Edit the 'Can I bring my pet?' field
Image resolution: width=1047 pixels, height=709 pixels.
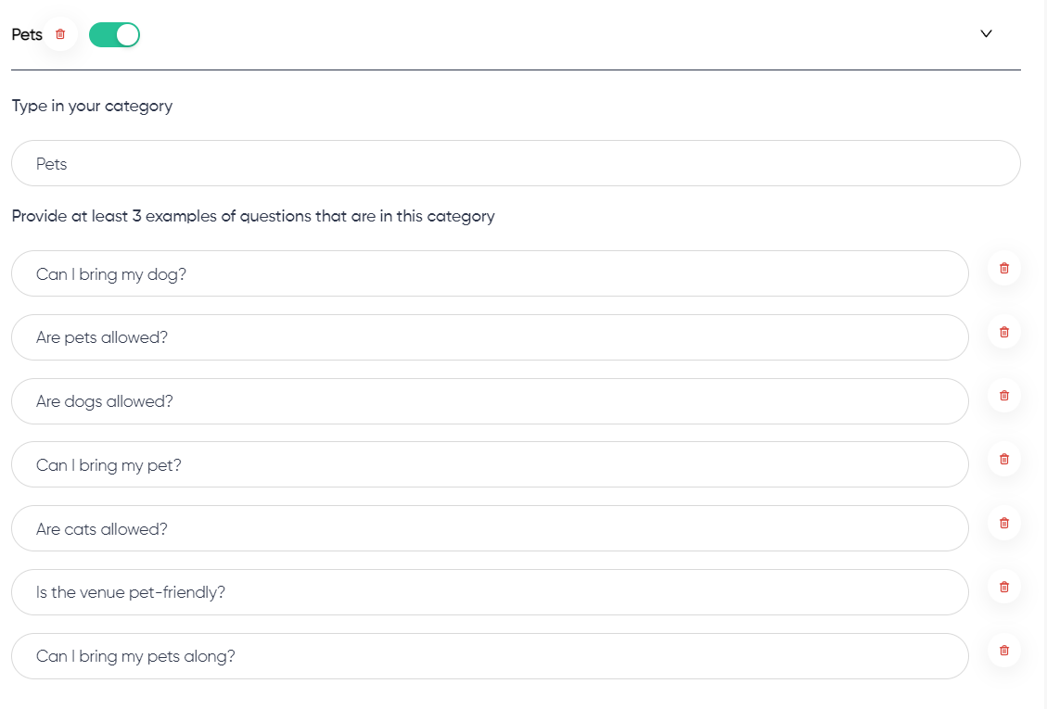(x=490, y=464)
